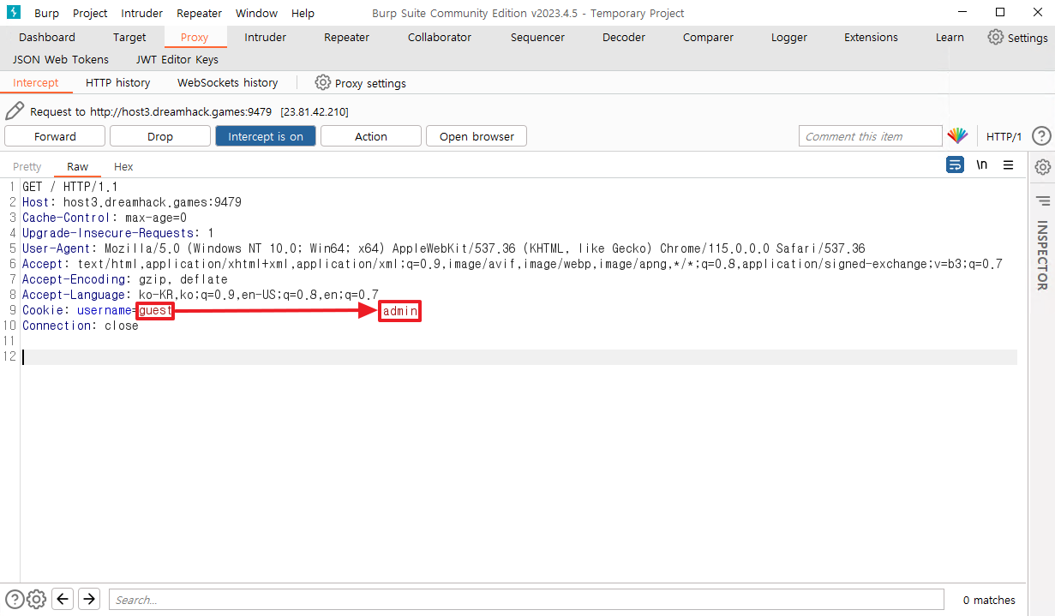
Task: Switch to the Intruder tab
Action: [x=266, y=38]
